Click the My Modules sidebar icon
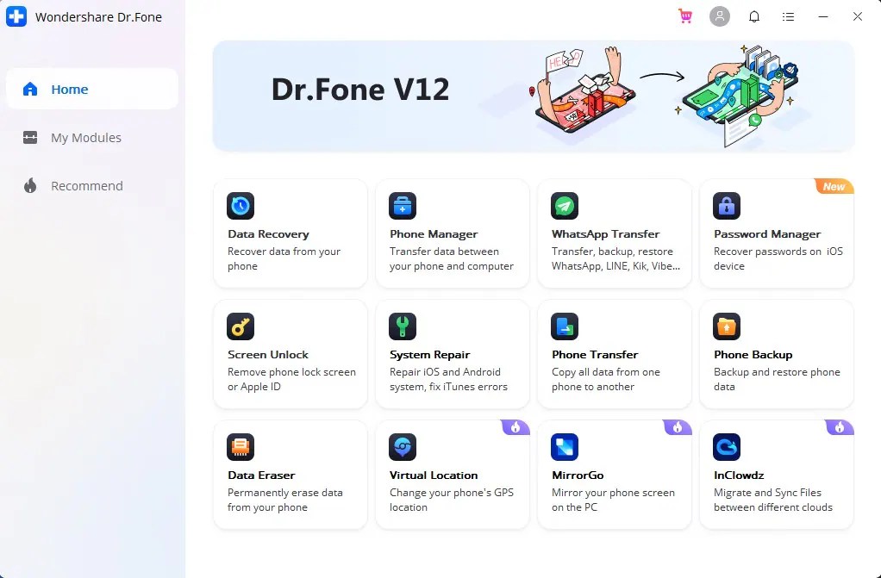881x578 pixels. tap(30, 138)
